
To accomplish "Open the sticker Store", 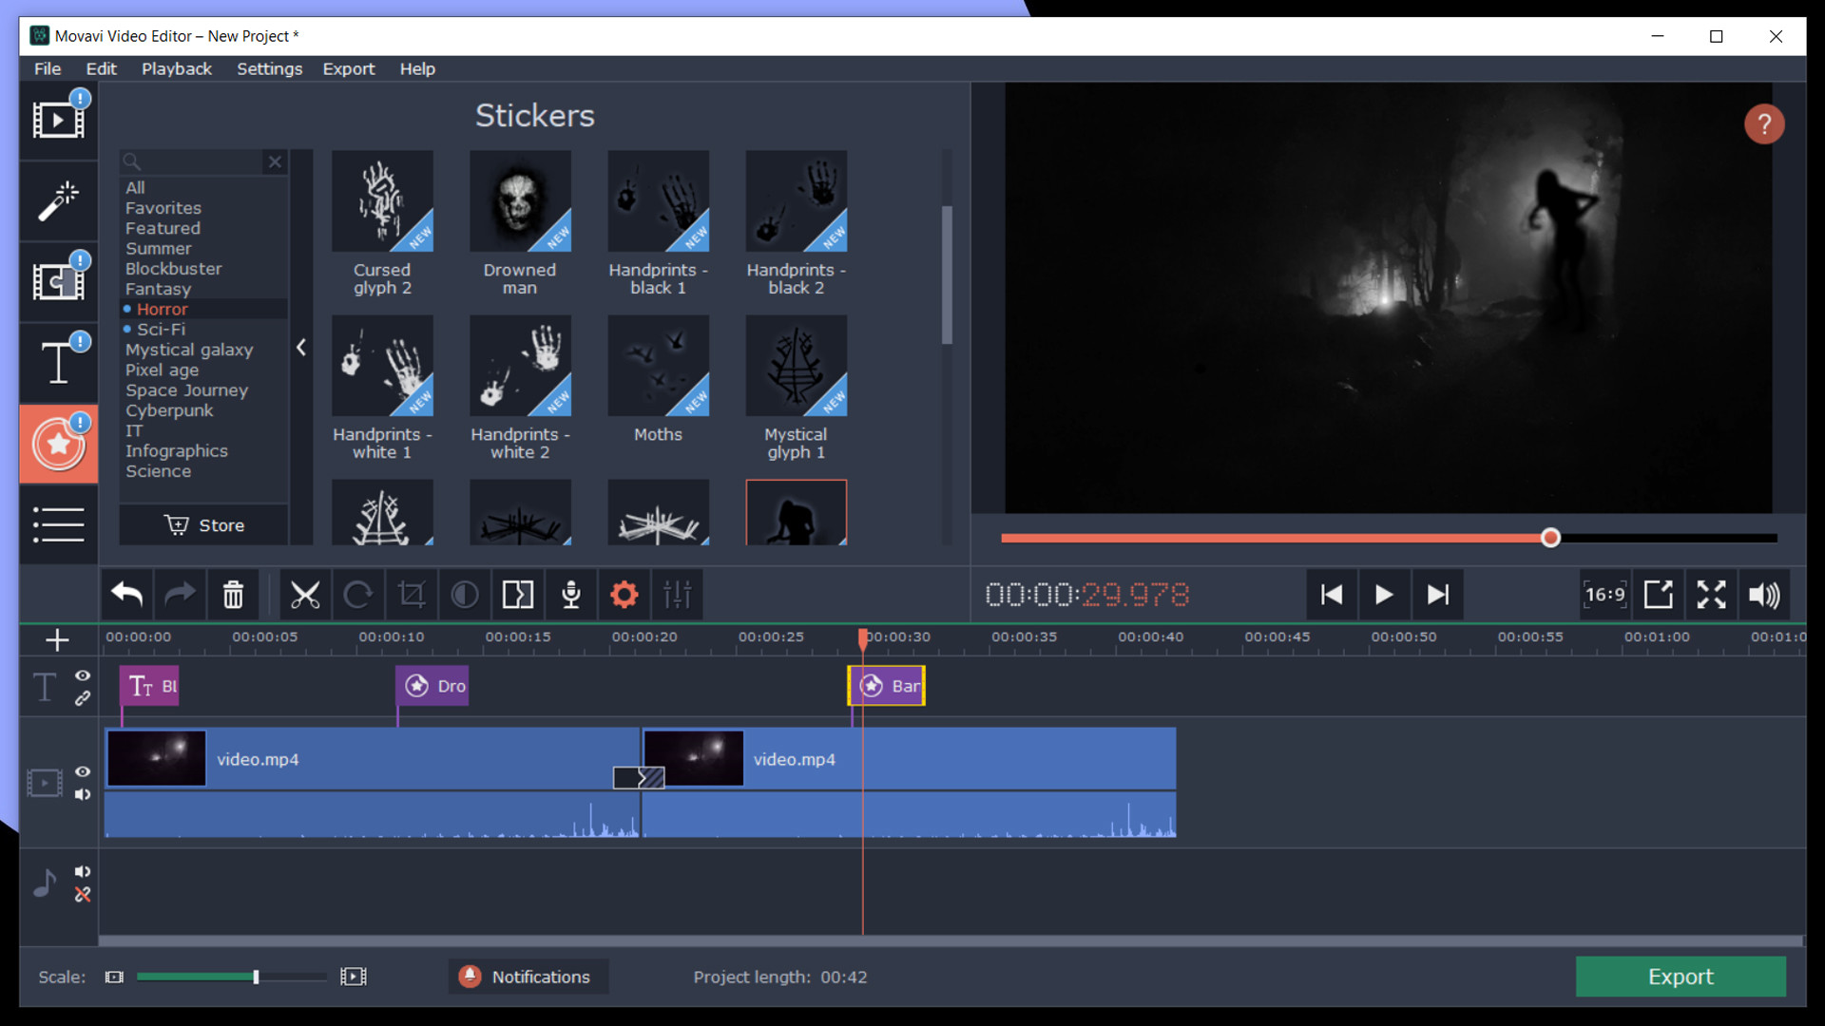I will (203, 524).
